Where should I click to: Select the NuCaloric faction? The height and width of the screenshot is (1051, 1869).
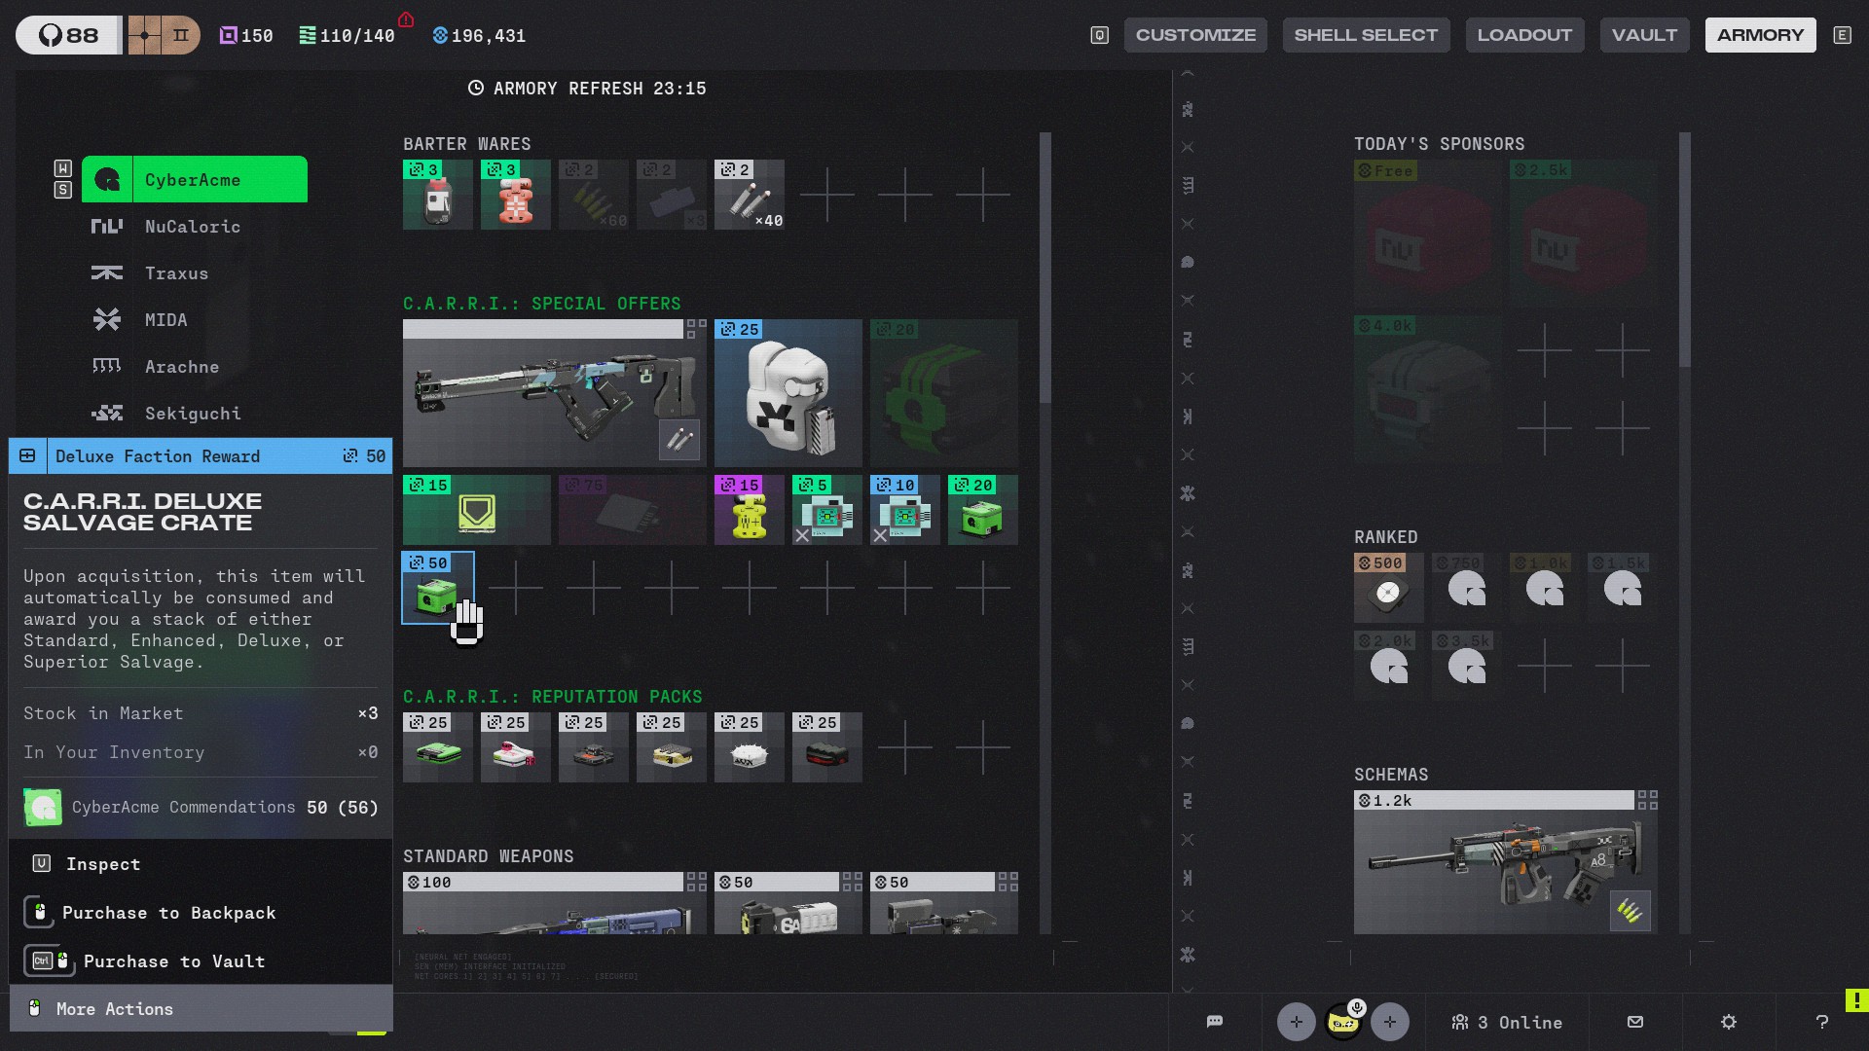click(193, 227)
